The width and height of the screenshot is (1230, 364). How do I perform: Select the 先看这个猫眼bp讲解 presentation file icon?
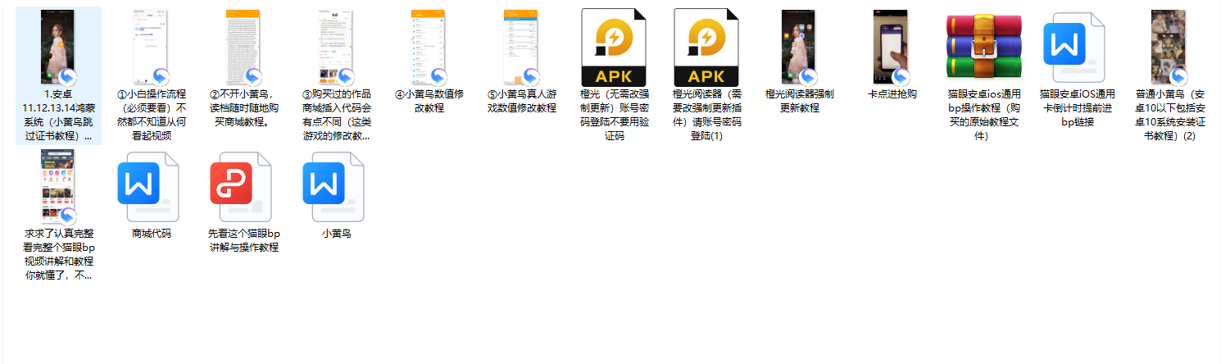coord(243,188)
